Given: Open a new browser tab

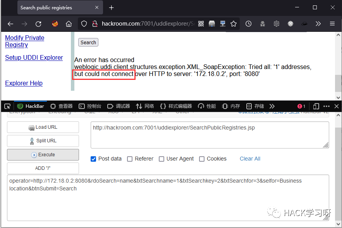Looking at the screenshot, I should coord(112,8).
